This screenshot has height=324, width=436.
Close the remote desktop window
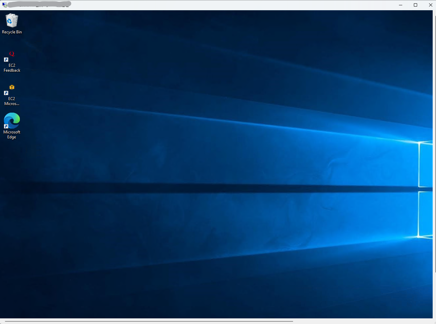click(430, 5)
